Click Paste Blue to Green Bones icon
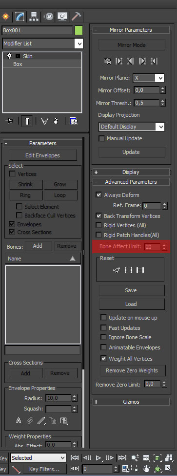This screenshot has height=476, width=177. (131, 61)
